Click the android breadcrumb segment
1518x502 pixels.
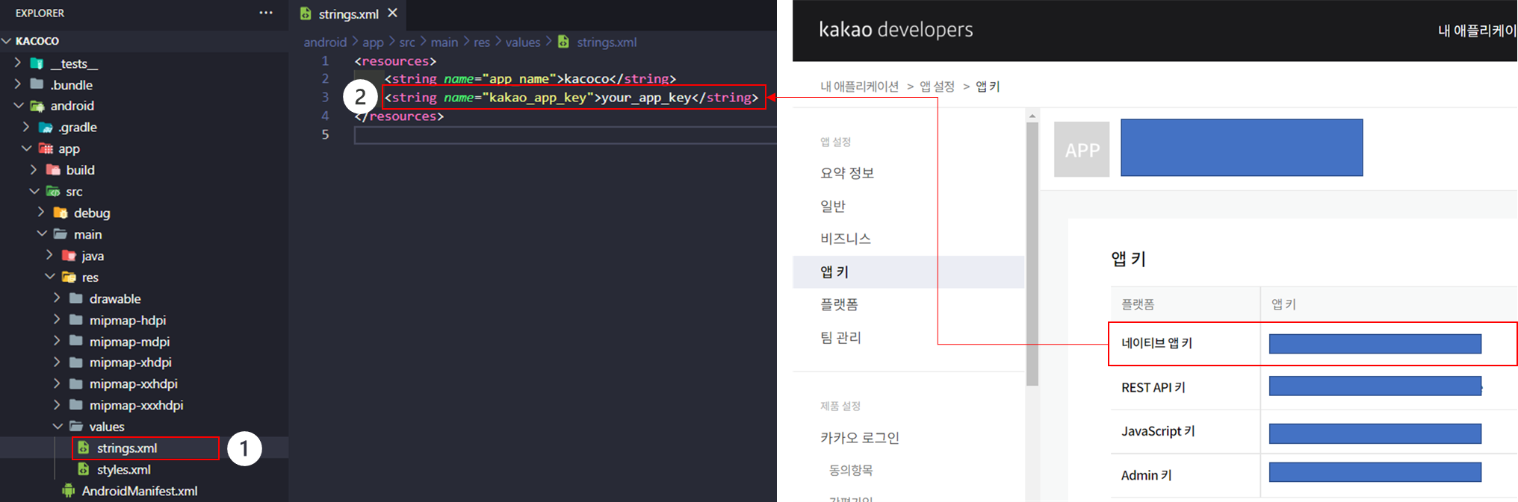(x=325, y=43)
